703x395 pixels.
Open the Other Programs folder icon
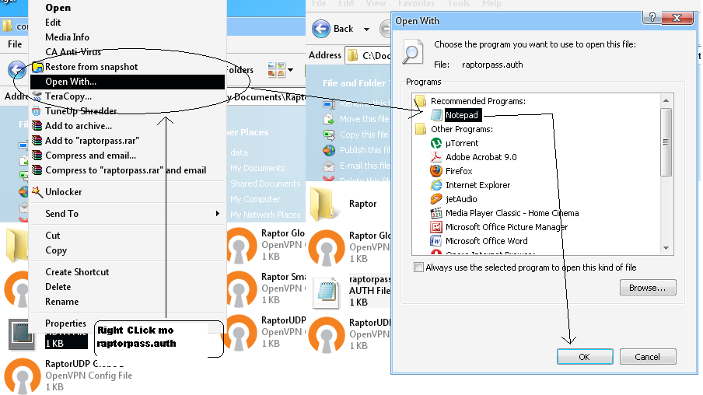pyautogui.click(x=421, y=129)
